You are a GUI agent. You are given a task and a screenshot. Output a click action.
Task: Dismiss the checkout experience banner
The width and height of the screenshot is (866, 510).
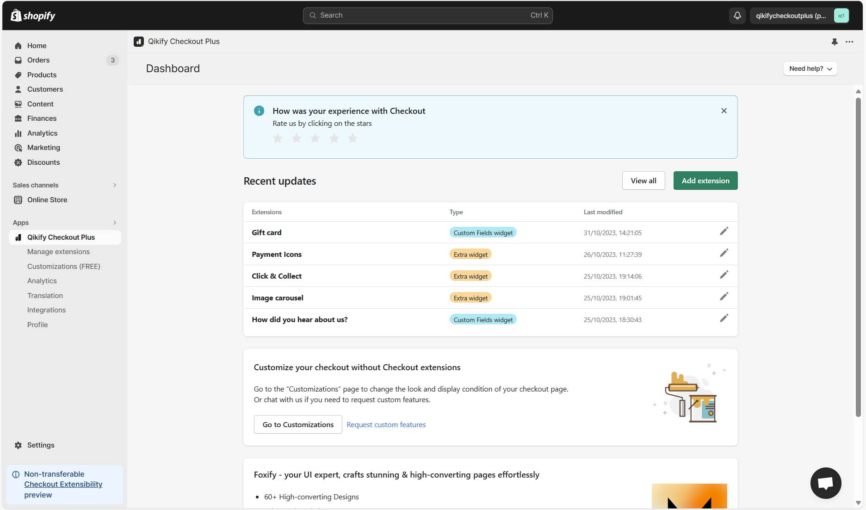pos(724,111)
